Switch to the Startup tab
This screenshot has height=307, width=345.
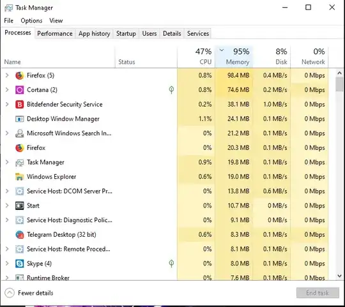coord(126,34)
